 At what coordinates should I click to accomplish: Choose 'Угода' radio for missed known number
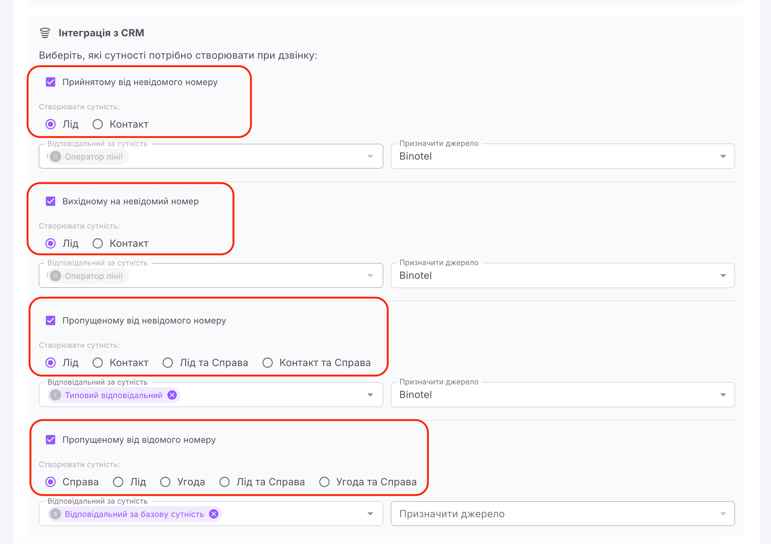click(x=165, y=482)
